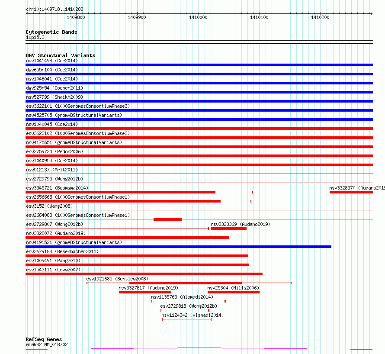Click the thick red esv1921685 bar
Image resolution: width=385 pixels, height=354 pixels.
click(x=186, y=283)
